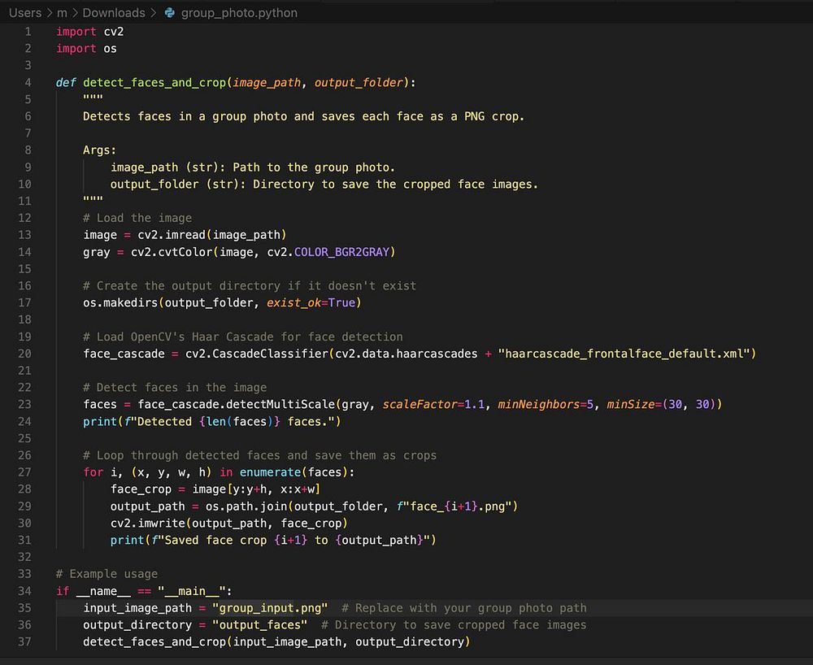Place cursor on the detect_faces_and_crop definition name

coord(154,82)
